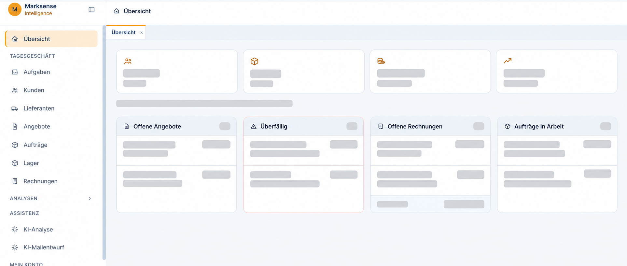Click the coins icon on third card

(381, 61)
